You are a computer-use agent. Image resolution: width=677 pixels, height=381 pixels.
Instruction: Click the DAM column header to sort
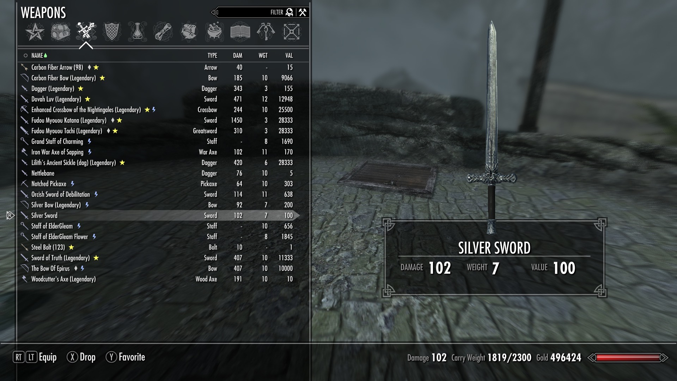tap(238, 55)
